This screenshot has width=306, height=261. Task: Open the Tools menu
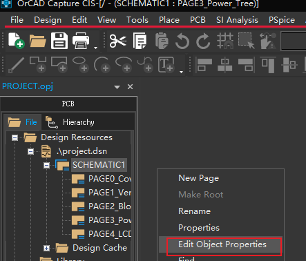click(137, 20)
